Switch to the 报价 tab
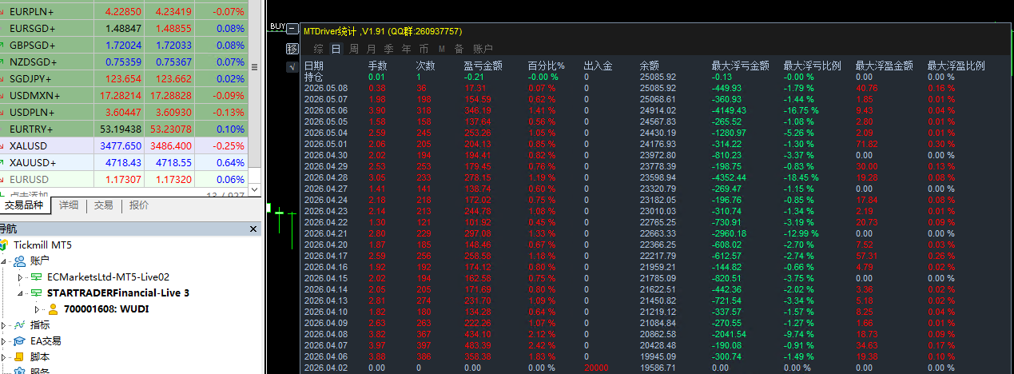Viewport: 1014px width, 374px height. pyautogui.click(x=138, y=205)
